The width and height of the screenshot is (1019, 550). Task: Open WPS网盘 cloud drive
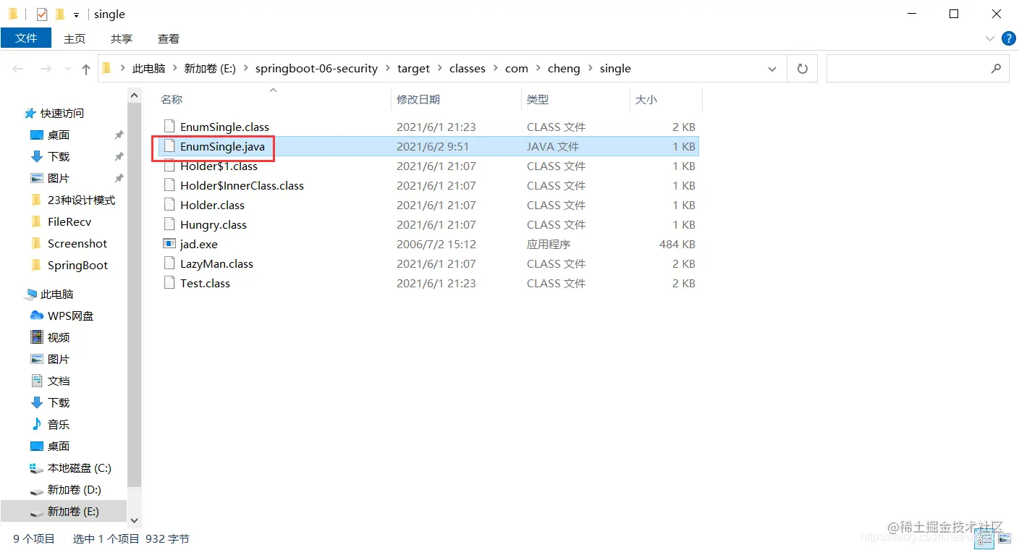pos(70,316)
